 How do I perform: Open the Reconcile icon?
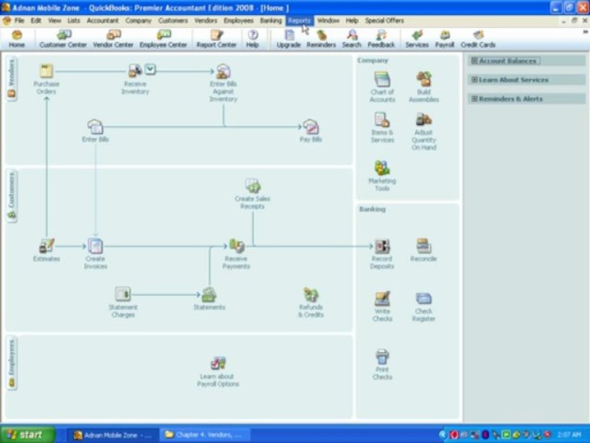coord(423,246)
